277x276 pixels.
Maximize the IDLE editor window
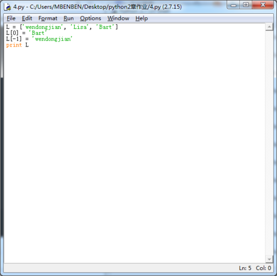[x=246, y=5]
